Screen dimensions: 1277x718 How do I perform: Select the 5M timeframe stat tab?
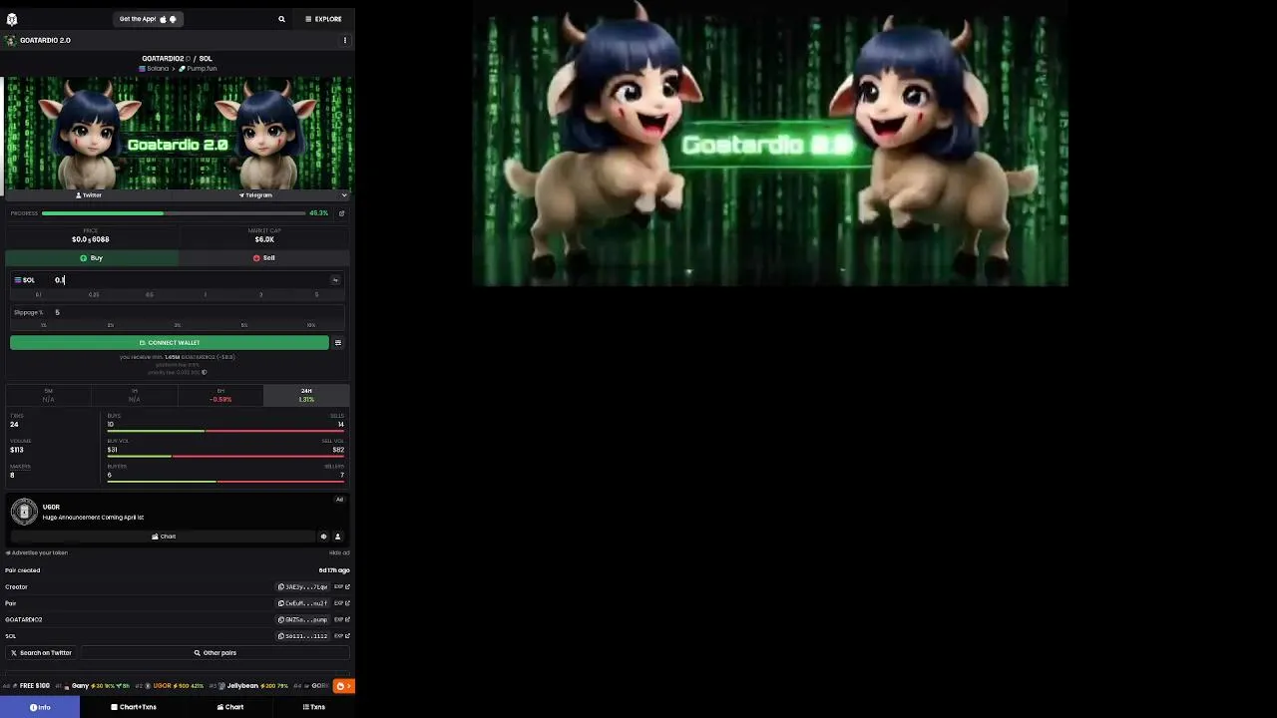48,395
